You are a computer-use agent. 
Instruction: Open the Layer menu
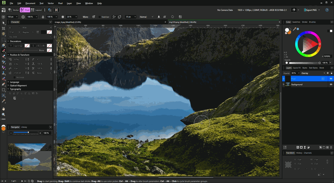coord(69,3)
